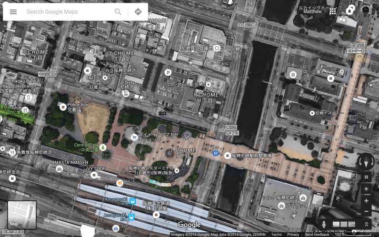Click the magnifier search icon

[118, 12]
